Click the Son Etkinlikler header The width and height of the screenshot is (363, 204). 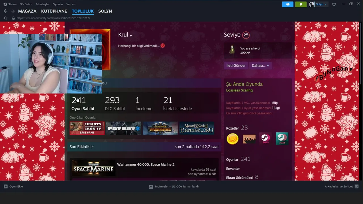pos(82,147)
